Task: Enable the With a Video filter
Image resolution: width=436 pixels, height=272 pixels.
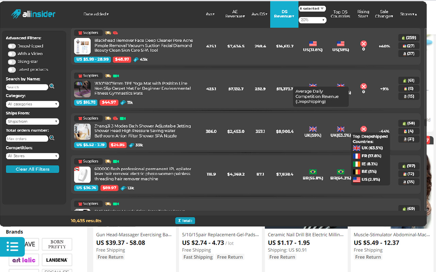Action: (x=12, y=54)
